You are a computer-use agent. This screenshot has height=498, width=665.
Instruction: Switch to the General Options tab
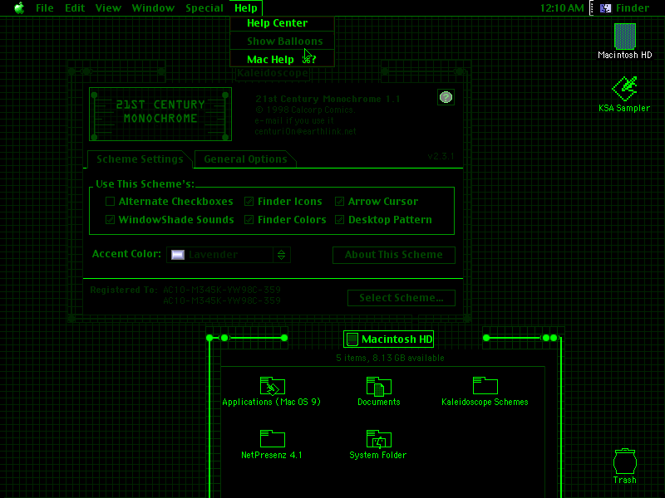point(245,159)
